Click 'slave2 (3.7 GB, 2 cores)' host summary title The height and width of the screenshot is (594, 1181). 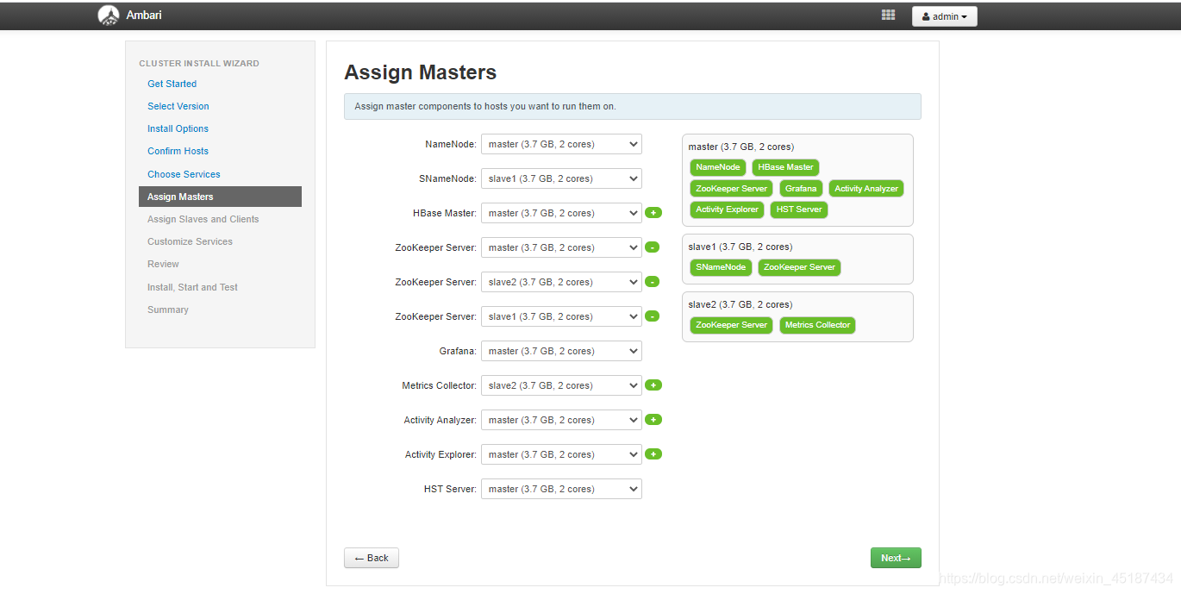(740, 304)
